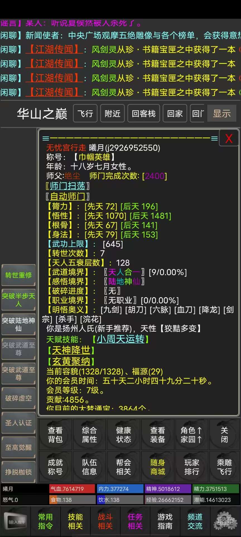
Task: Tap the 内力 inner force bar
Action: pyautogui.click(x=120, y=489)
